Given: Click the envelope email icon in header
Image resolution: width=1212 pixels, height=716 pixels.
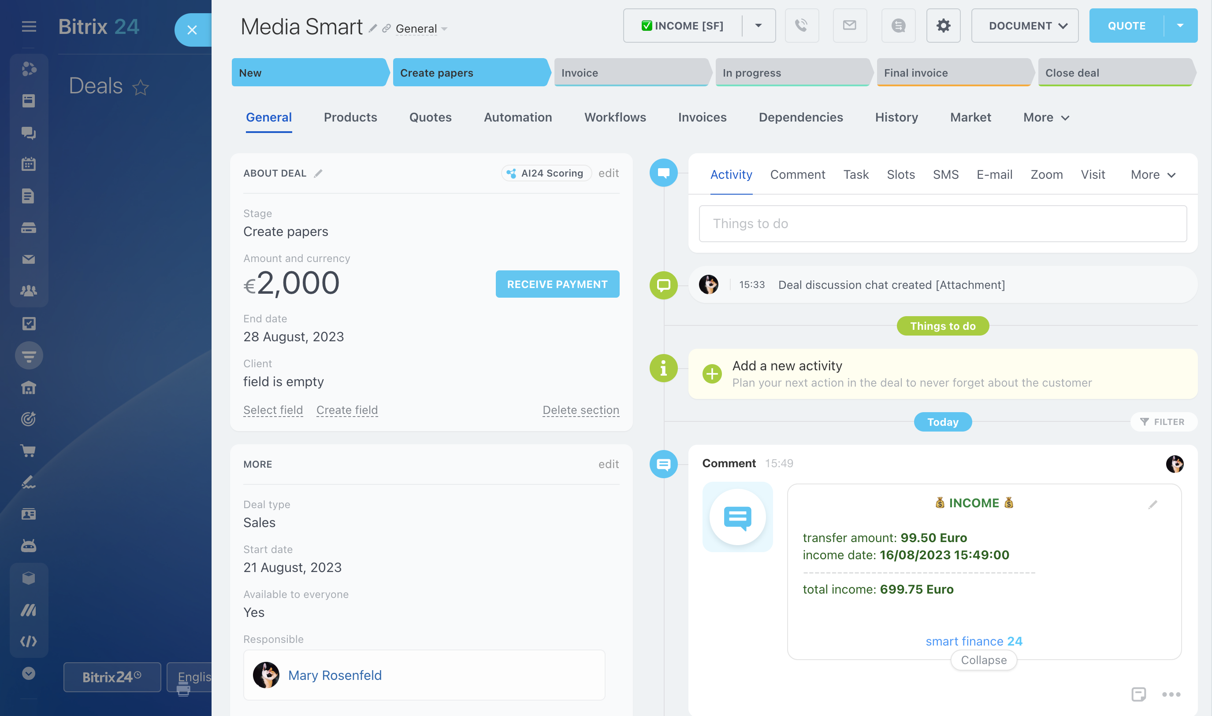Looking at the screenshot, I should (849, 26).
